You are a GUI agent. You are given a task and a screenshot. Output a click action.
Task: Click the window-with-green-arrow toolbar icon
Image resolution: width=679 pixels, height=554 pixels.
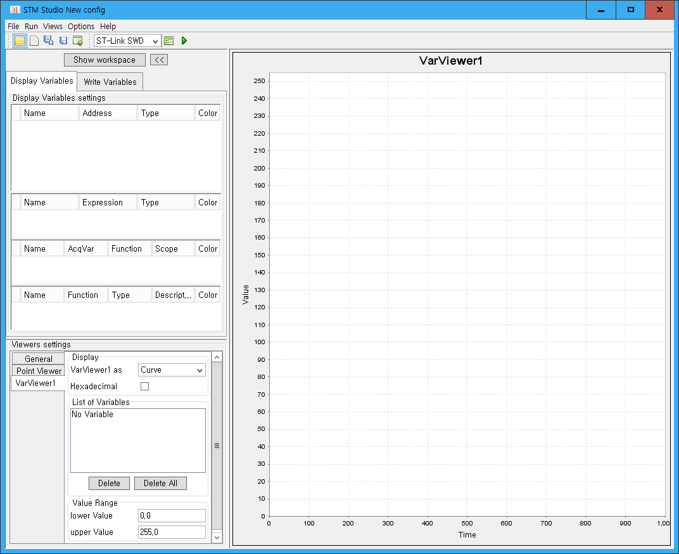click(78, 41)
